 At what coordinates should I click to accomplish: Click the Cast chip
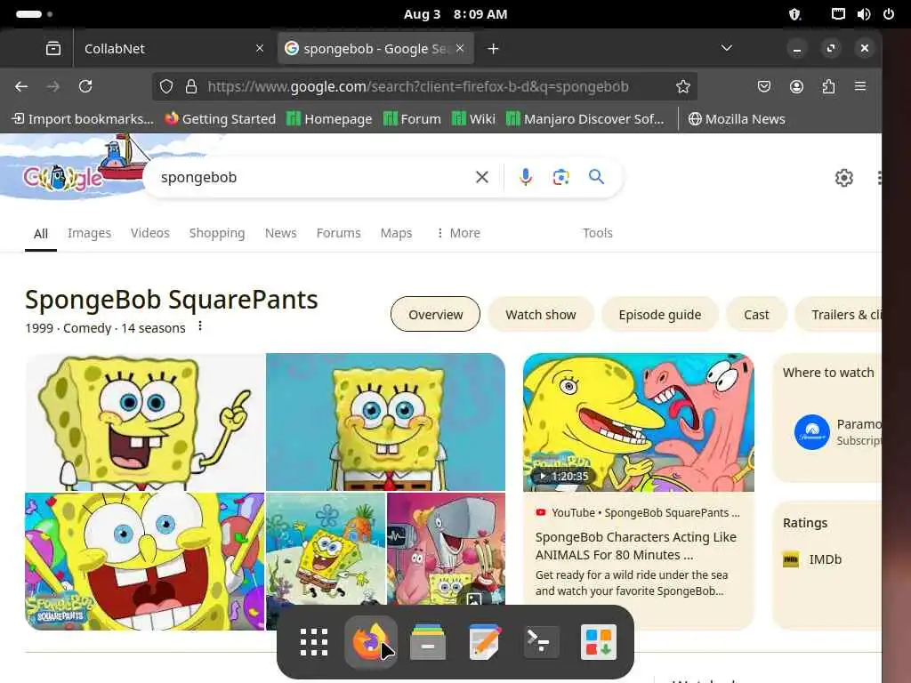756,314
